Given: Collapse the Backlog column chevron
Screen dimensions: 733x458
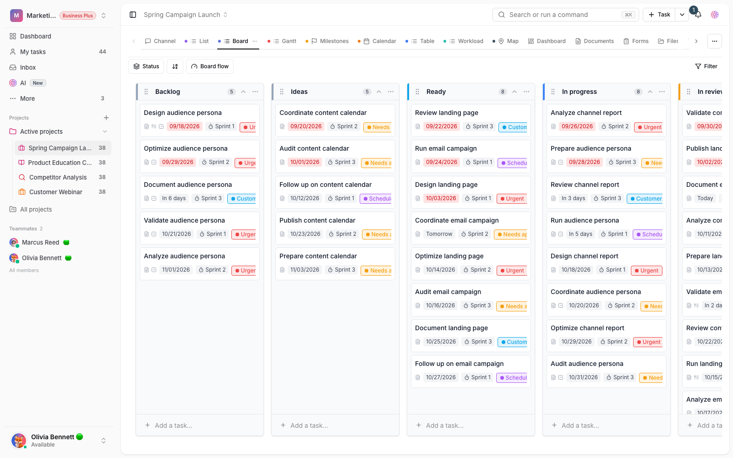Looking at the screenshot, I should coord(243,92).
